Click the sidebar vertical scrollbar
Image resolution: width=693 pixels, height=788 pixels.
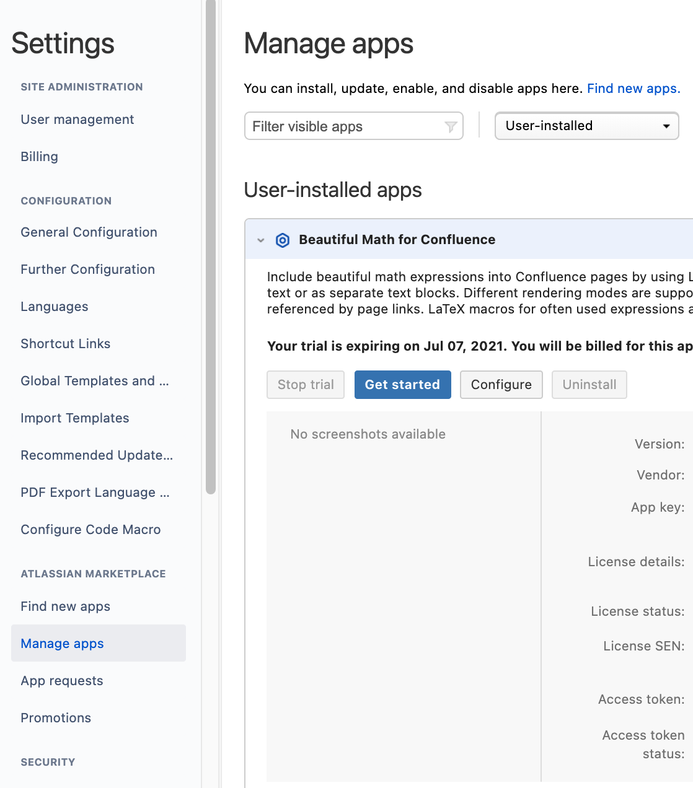[211, 247]
